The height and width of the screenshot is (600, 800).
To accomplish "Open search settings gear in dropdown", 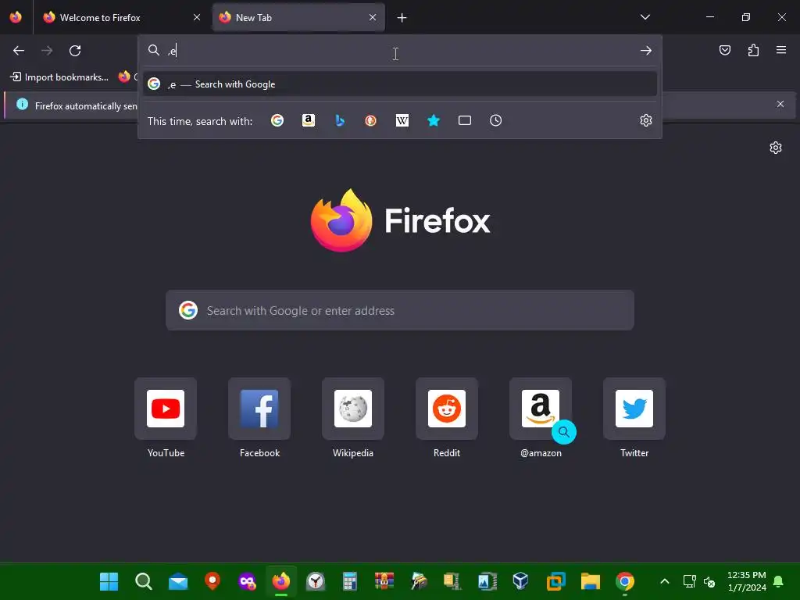I will pos(646,120).
